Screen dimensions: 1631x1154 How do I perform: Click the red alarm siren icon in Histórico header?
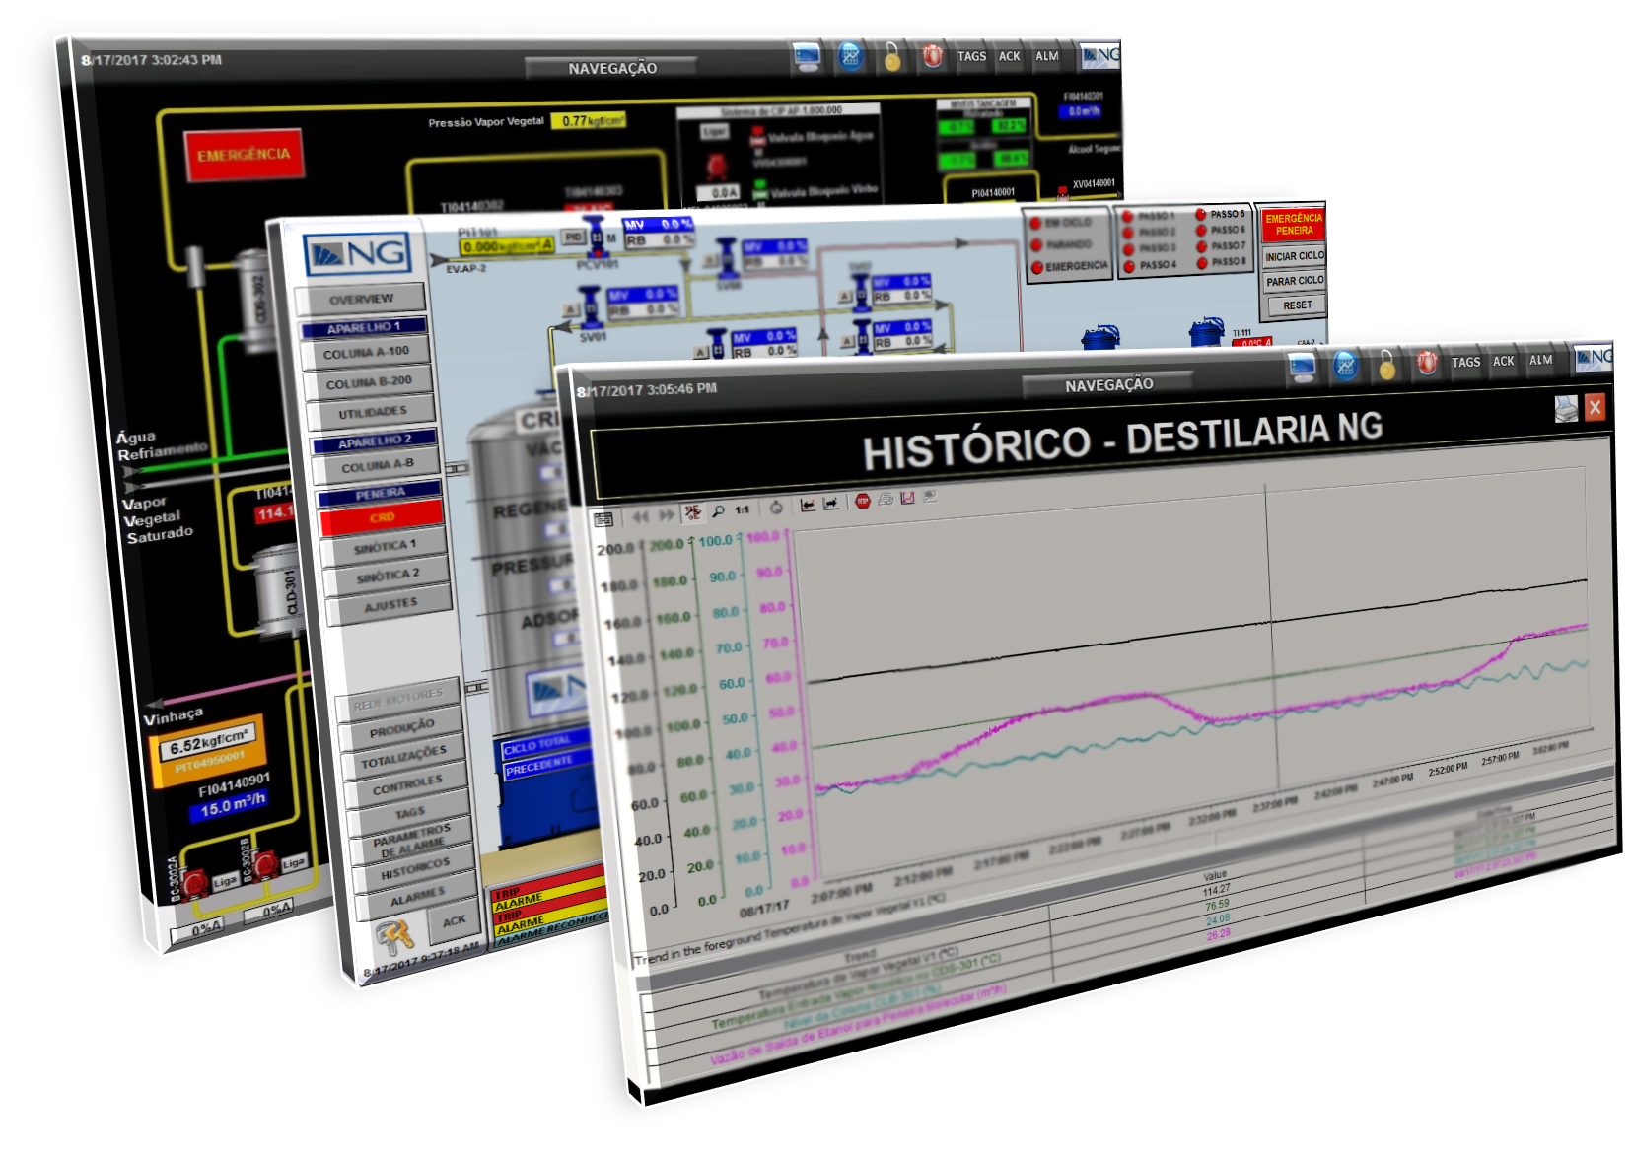pyautogui.click(x=1426, y=364)
